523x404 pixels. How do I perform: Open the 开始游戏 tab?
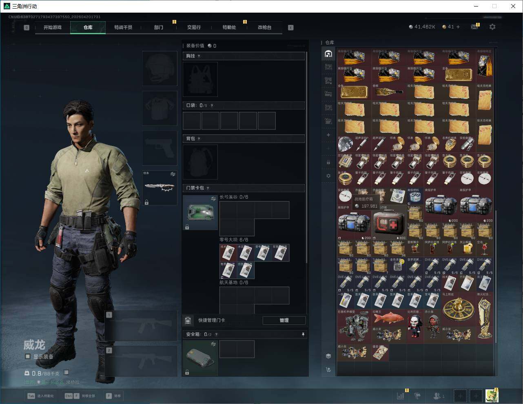pyautogui.click(x=53, y=27)
